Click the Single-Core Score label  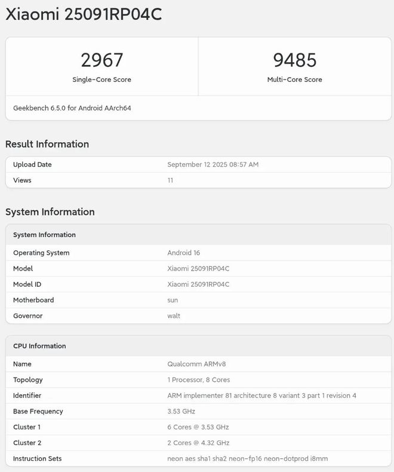coord(101,79)
